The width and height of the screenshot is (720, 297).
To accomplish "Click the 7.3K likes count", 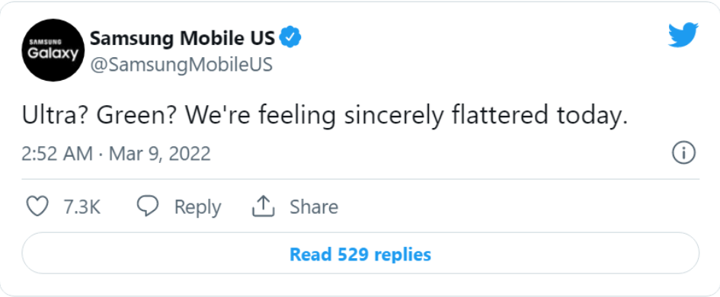I will tap(82, 207).
